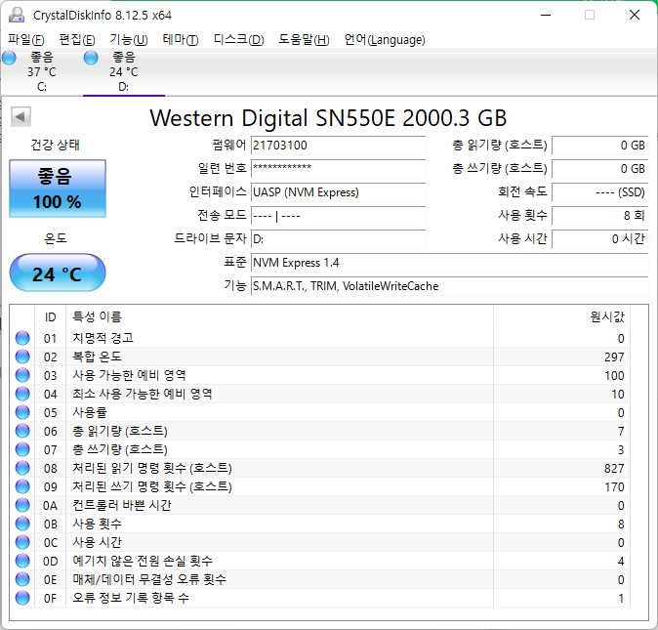This screenshot has width=658, height=630.
Task: Click the 드라이브 문자 field showing D:
Action: coord(338,239)
